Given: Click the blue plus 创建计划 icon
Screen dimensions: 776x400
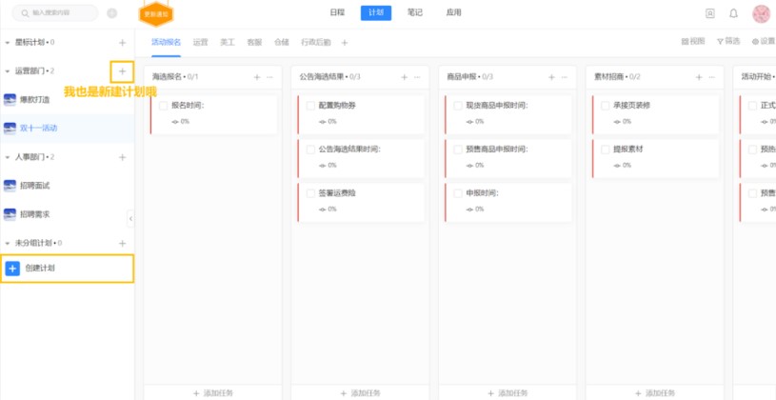Looking at the screenshot, I should click(x=12, y=269).
